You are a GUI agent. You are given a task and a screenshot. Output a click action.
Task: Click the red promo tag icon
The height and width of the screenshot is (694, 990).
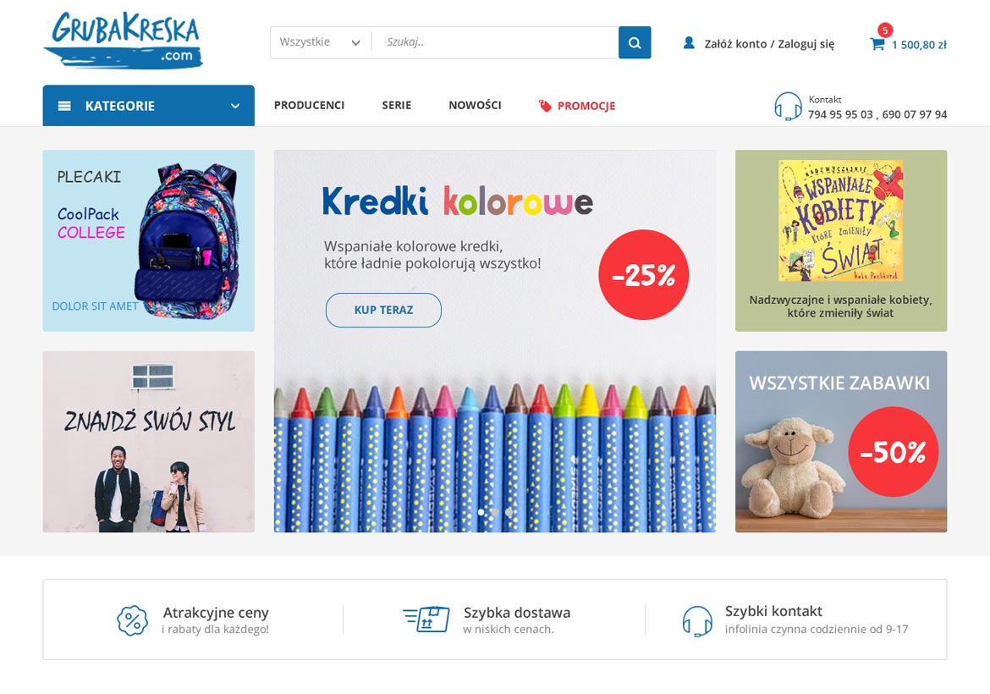point(545,106)
